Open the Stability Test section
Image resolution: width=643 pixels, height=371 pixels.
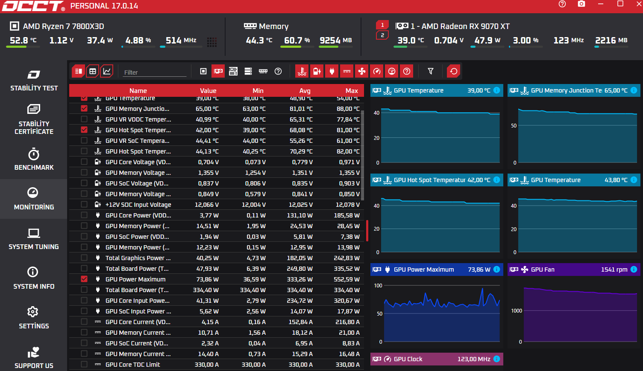(34, 80)
